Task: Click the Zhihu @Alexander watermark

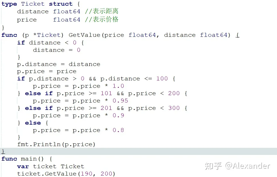Action: pos(238,166)
